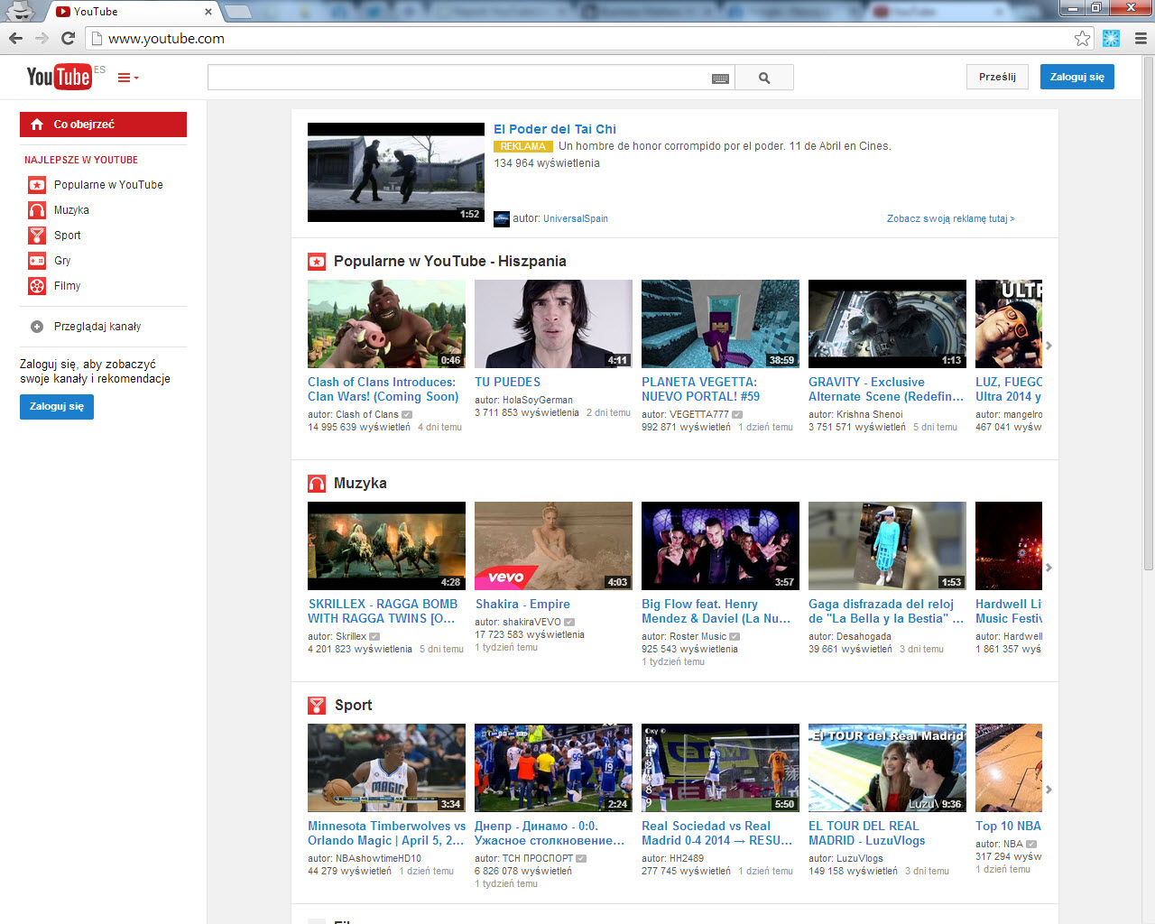Open Filmy in the sidebar
The width and height of the screenshot is (1155, 924).
coord(67,286)
